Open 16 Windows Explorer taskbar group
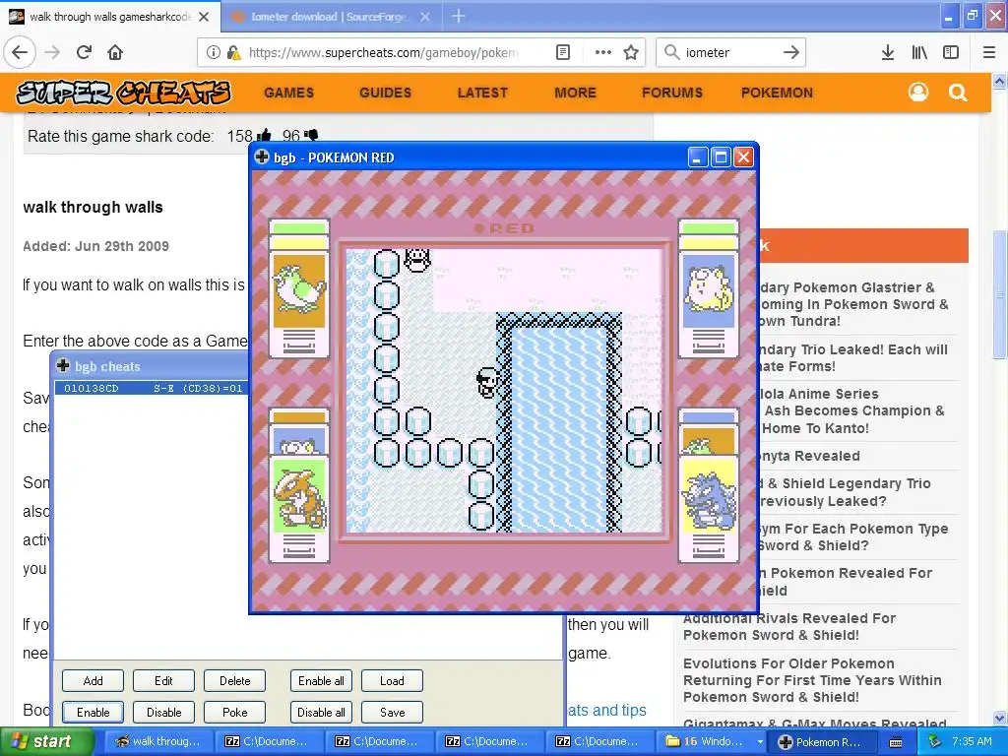Screen dimensions: 1008x756 coord(713,742)
